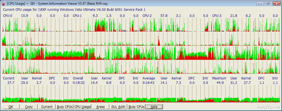The height and width of the screenshot is (111, 282).
Task: Click the Average label
Action: (x=149, y=78)
